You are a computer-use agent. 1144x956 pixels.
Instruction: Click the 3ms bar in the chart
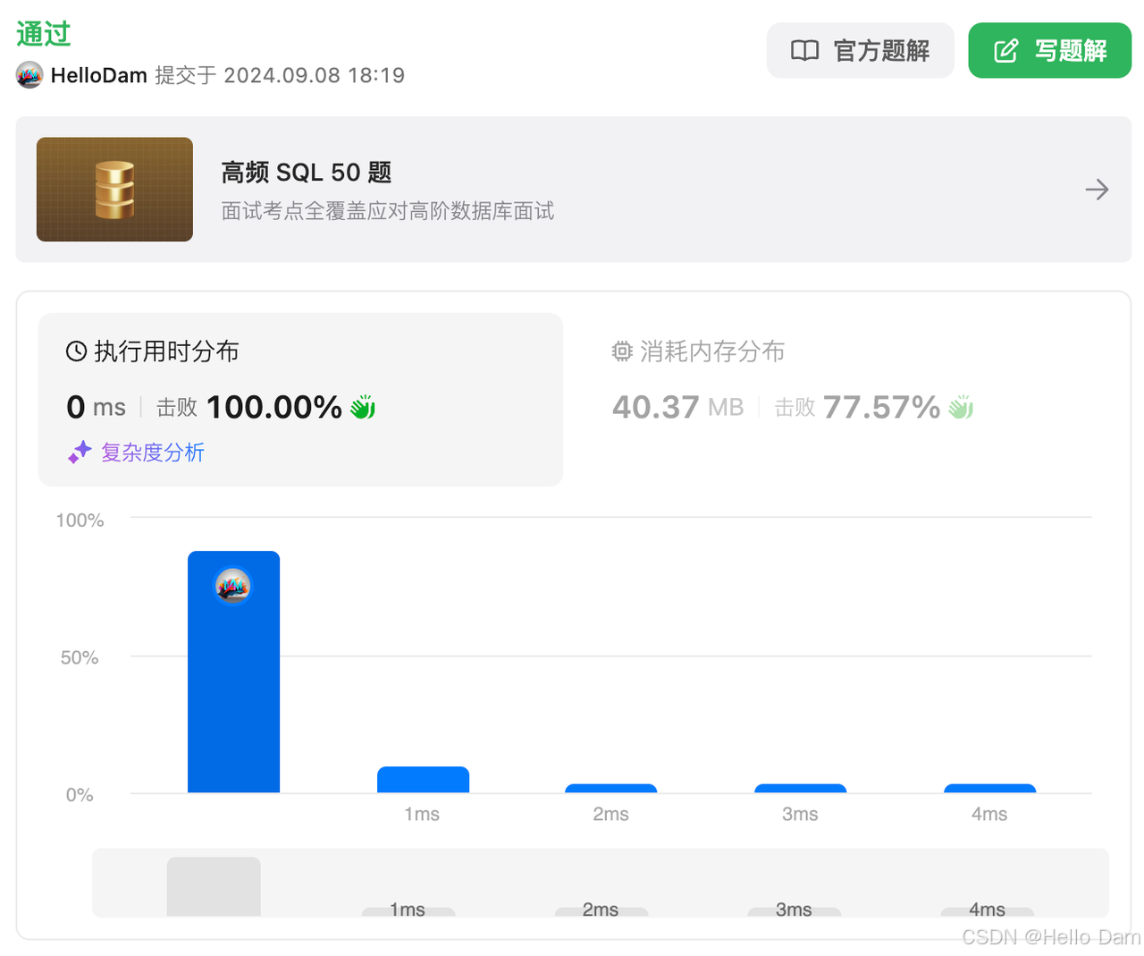coord(801,789)
